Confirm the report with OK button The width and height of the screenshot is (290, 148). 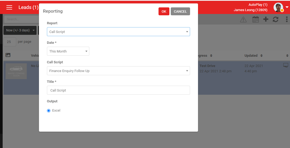click(x=164, y=11)
